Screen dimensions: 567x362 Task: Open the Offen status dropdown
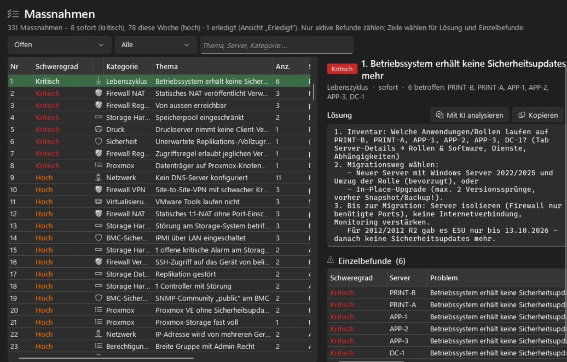(x=59, y=44)
